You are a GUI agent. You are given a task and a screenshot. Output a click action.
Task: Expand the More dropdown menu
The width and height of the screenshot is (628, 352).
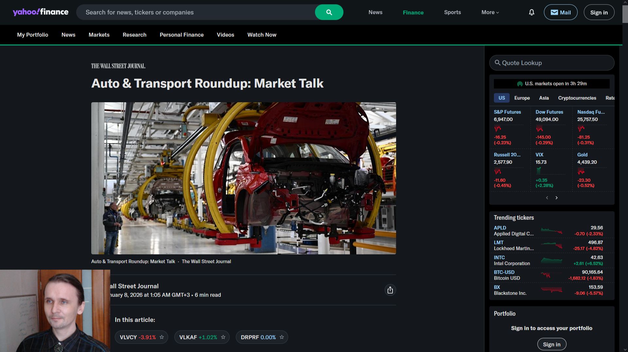(490, 12)
